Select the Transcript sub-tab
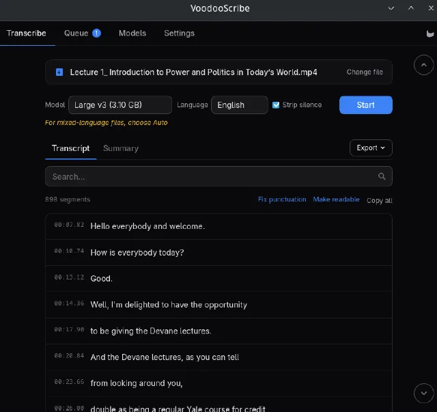This screenshot has width=437, height=412. pyautogui.click(x=71, y=148)
